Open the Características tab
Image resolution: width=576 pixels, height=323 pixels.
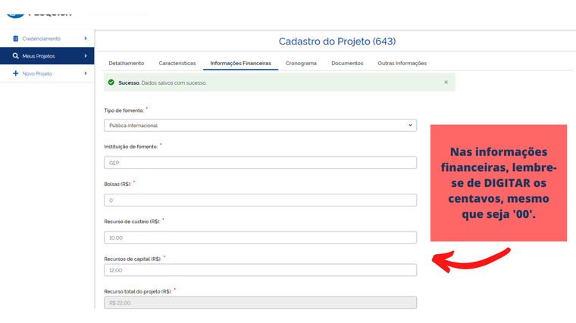pyautogui.click(x=177, y=64)
